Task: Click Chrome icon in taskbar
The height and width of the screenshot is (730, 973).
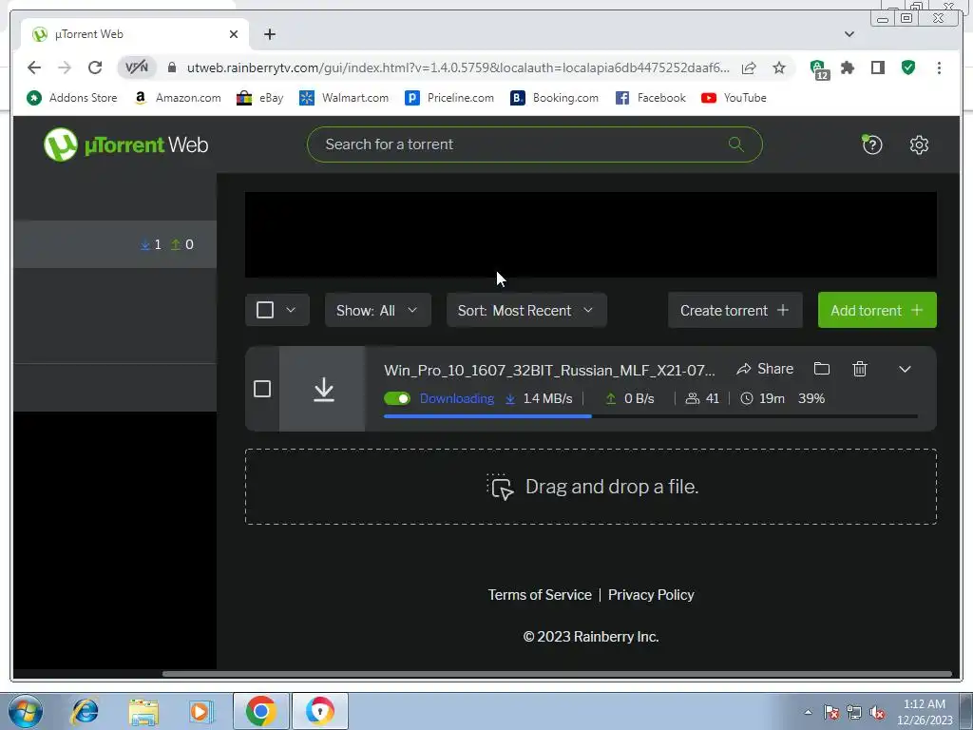Action: click(260, 711)
